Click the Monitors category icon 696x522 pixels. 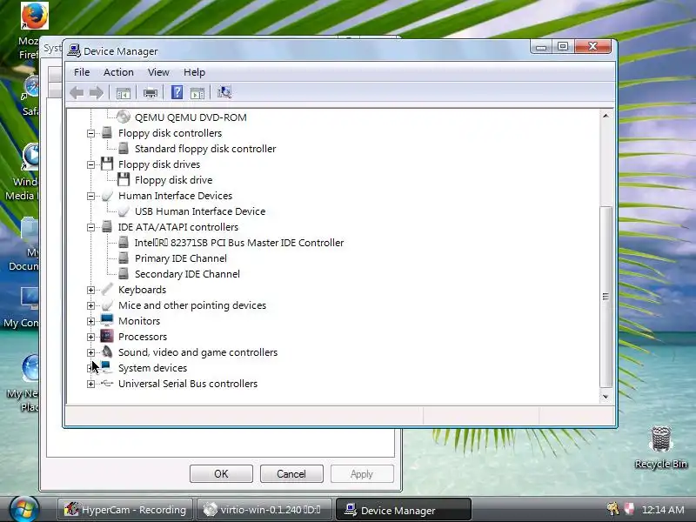(106, 320)
